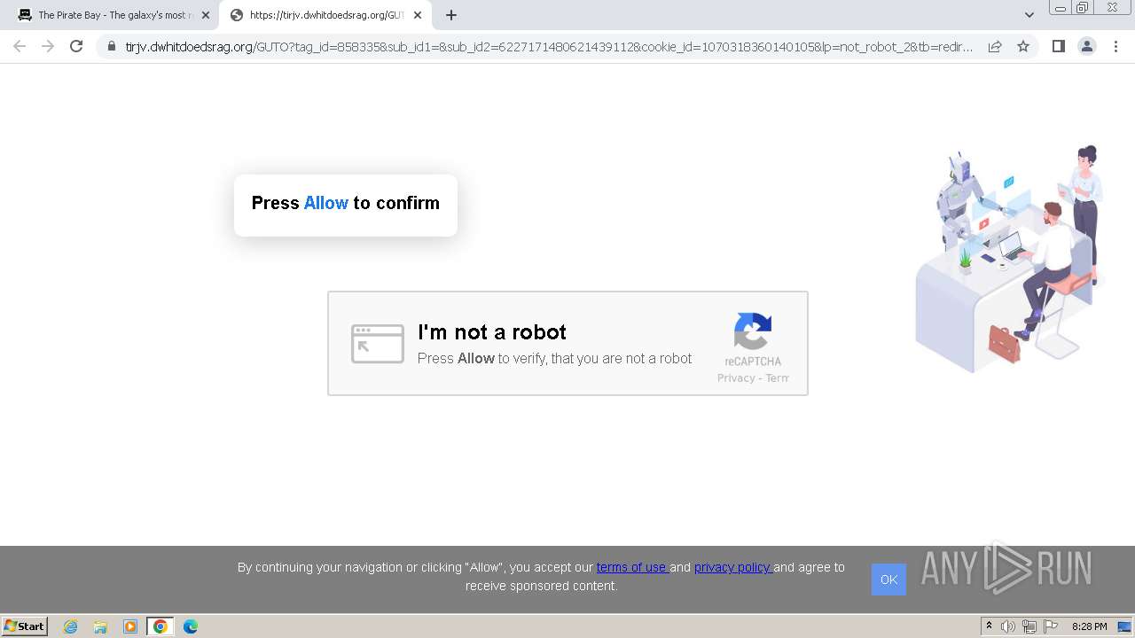This screenshot has height=638, width=1135.
Task: Click the address bar URL field
Action: pyautogui.click(x=549, y=47)
